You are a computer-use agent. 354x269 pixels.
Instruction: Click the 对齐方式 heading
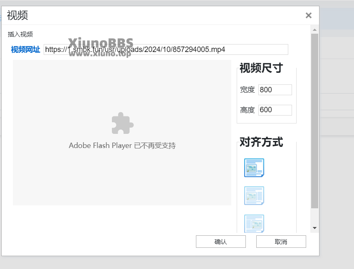(x=261, y=142)
